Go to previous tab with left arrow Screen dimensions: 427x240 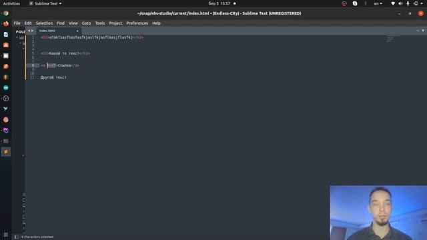click(x=29, y=31)
